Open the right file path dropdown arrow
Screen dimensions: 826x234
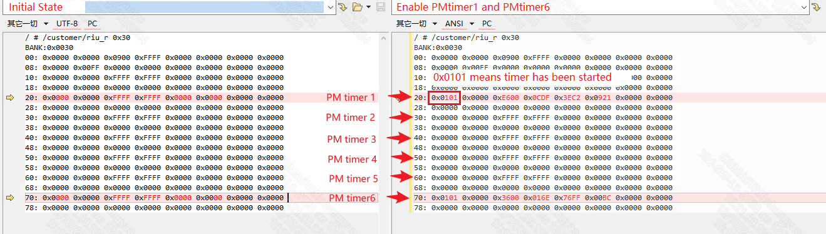[804, 7]
